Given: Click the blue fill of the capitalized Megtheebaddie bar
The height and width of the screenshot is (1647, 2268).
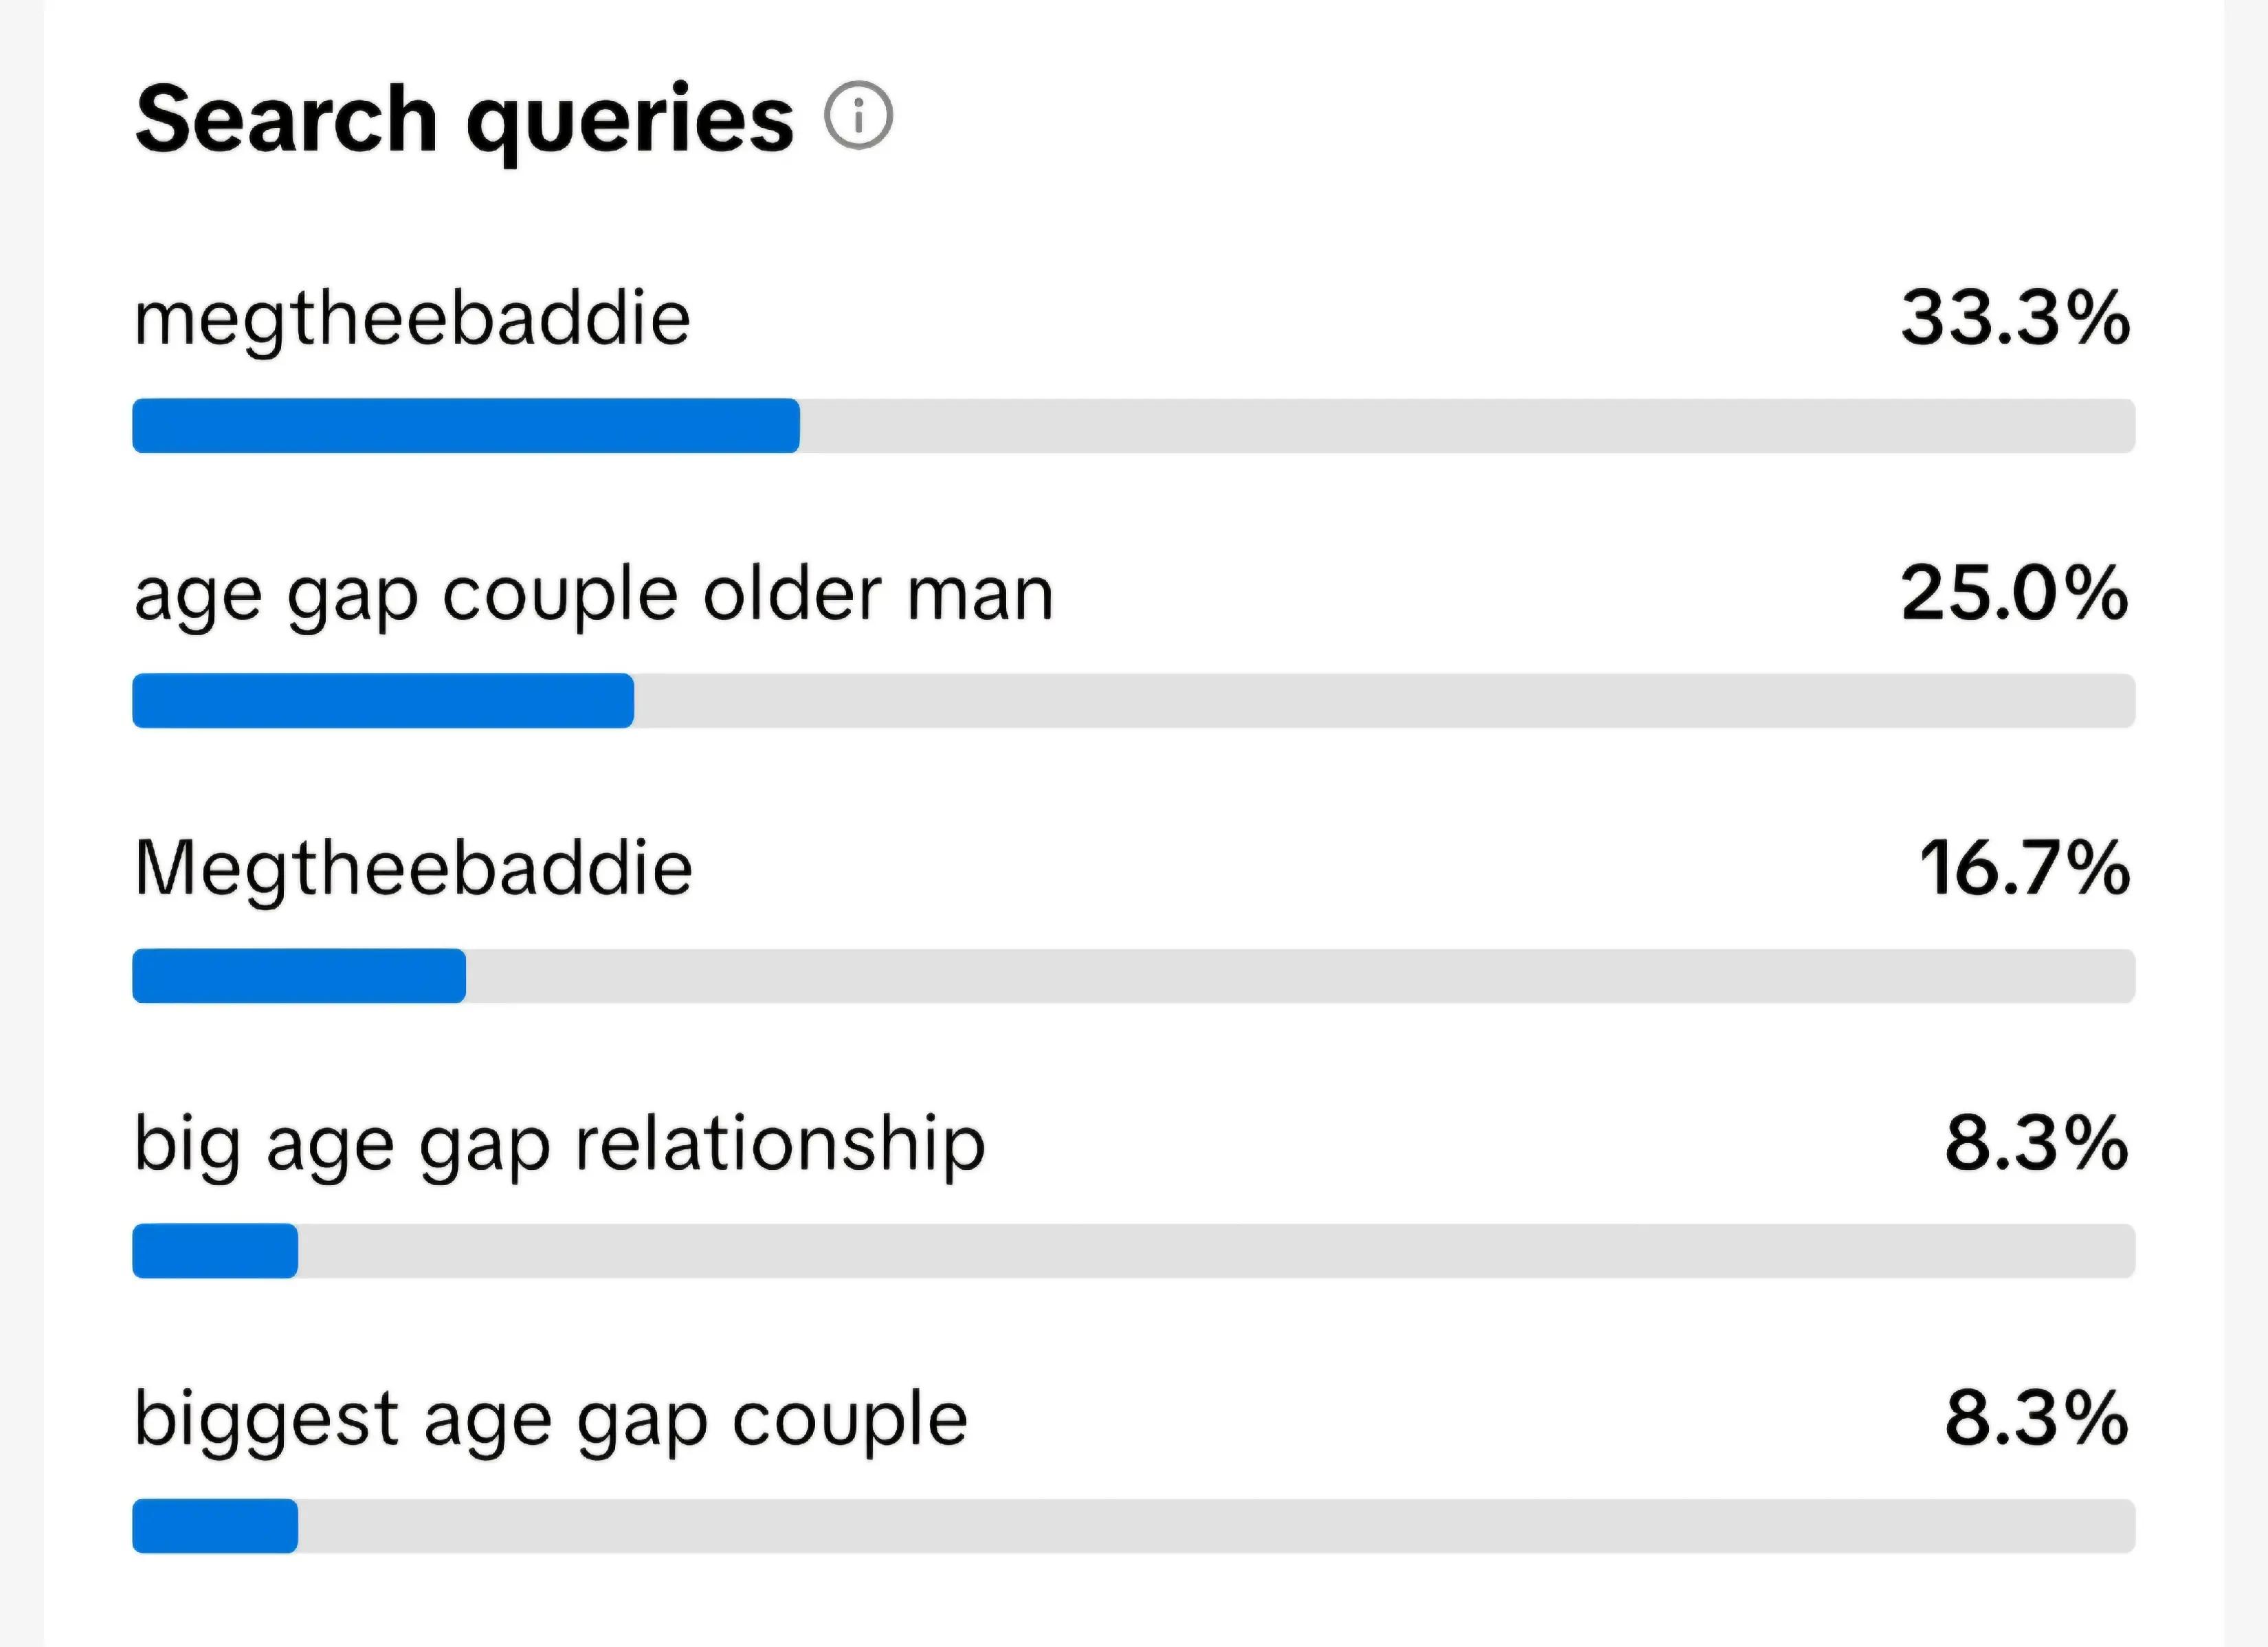Looking at the screenshot, I should tap(299, 976).
